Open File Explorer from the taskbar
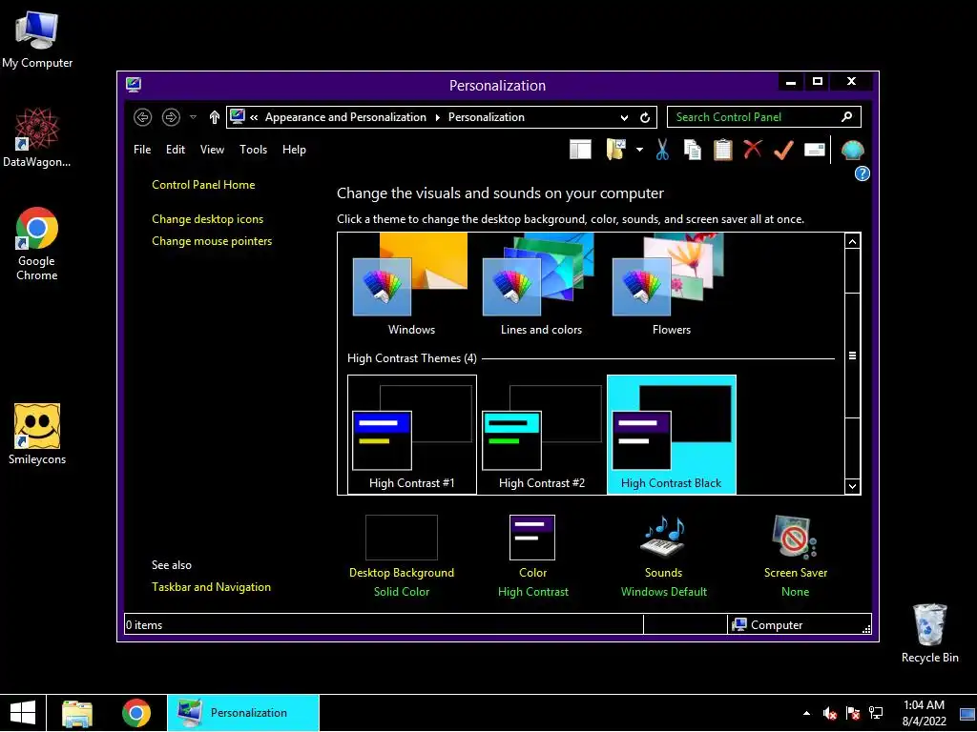The image size is (977, 732). (x=77, y=713)
